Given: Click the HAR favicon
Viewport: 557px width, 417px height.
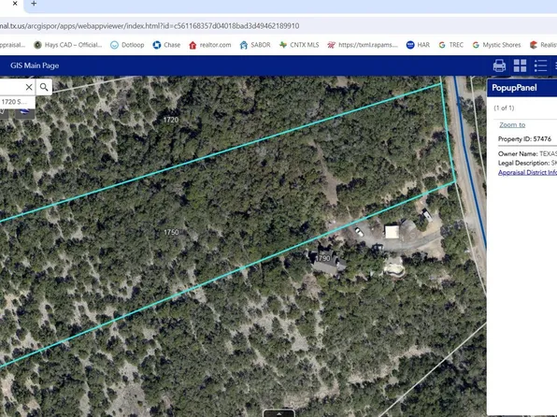Looking at the screenshot, I should pos(410,45).
